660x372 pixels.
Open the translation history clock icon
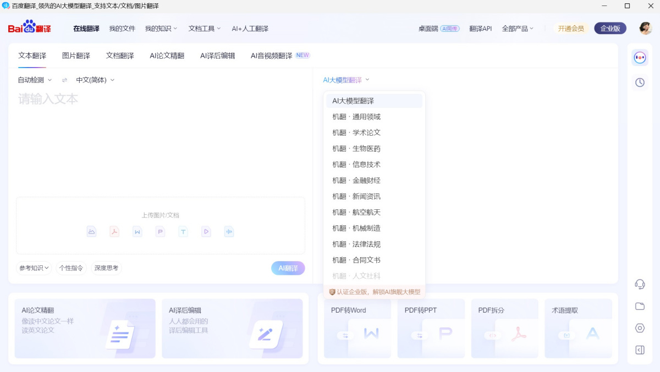(x=639, y=82)
